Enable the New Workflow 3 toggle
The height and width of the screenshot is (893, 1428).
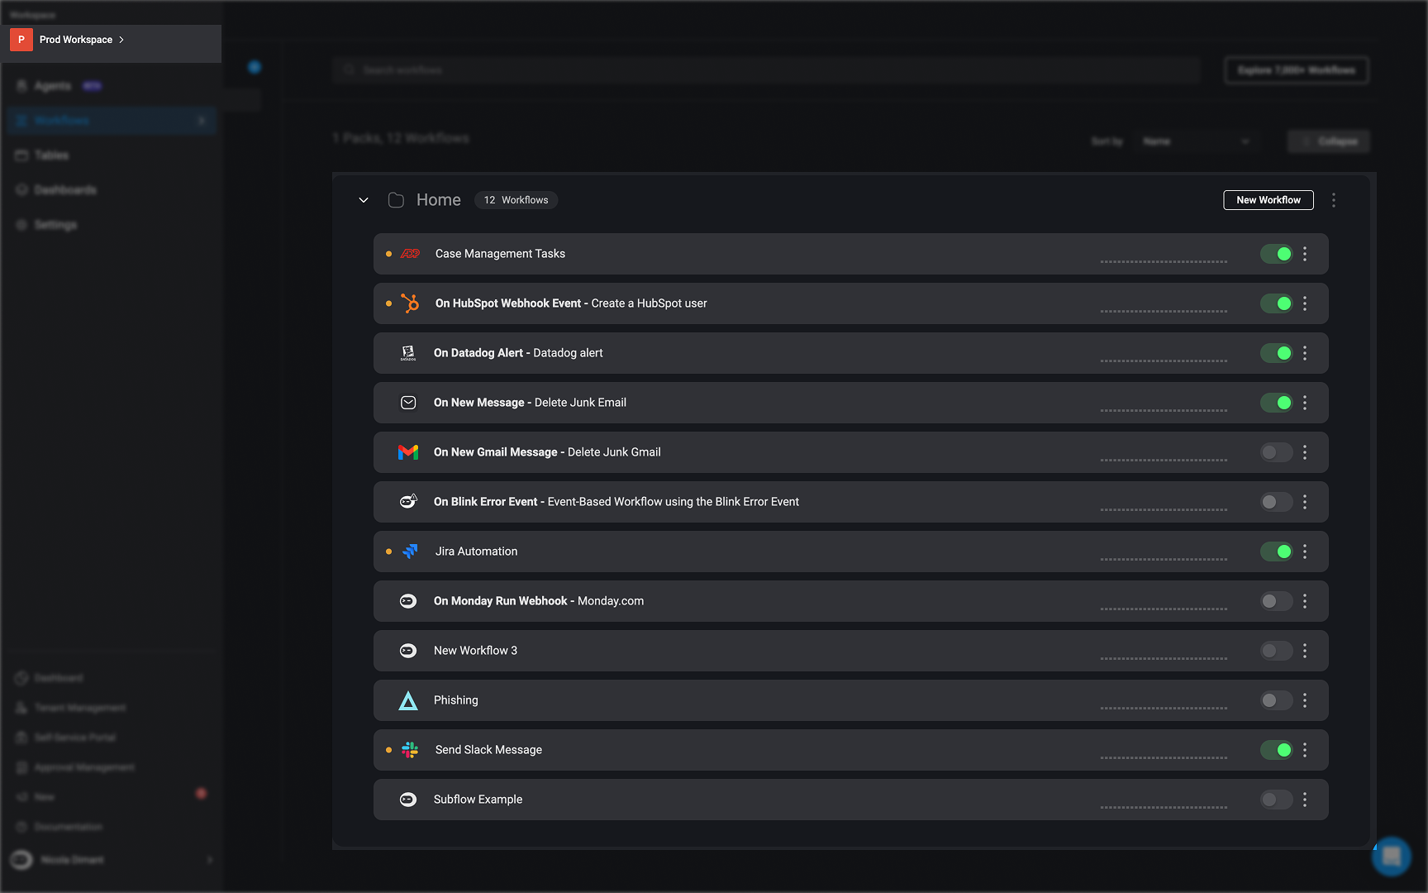[1276, 651]
